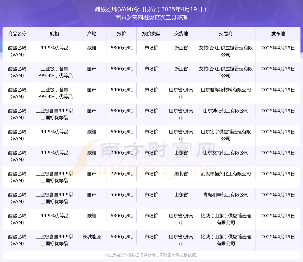Click the 长城能源 origin cell

[92, 237]
